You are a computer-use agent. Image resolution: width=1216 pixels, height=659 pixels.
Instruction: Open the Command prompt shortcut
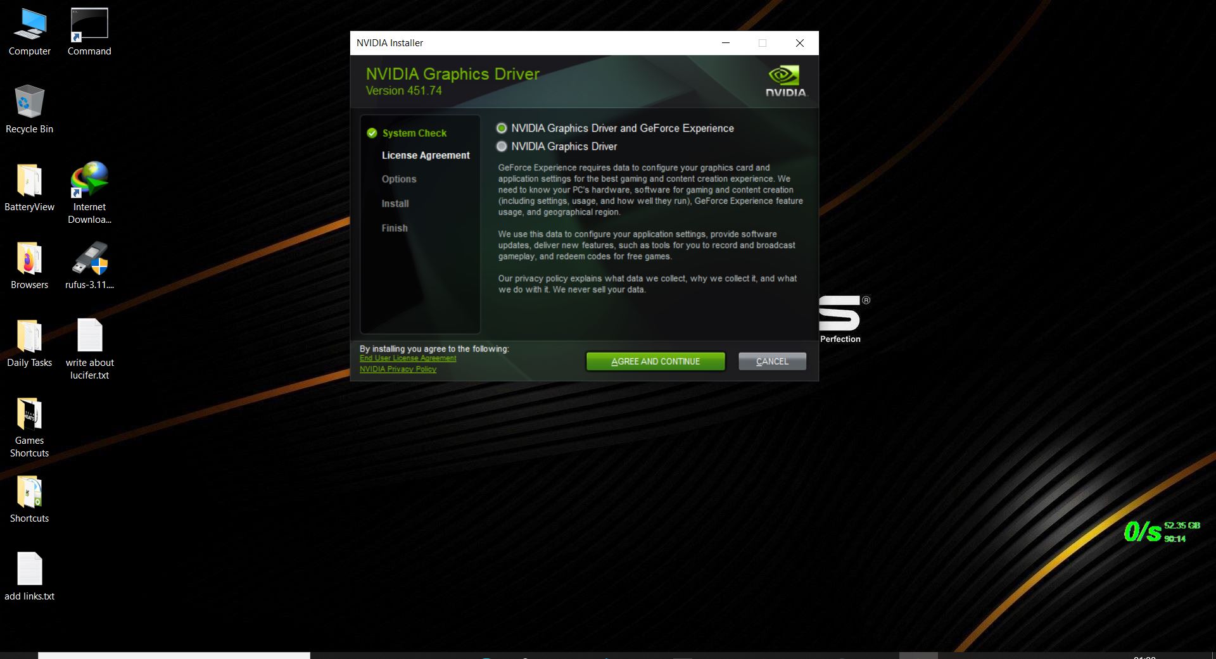pos(89,32)
